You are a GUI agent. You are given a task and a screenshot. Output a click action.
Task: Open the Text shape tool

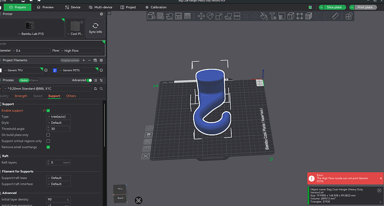tap(273, 16)
